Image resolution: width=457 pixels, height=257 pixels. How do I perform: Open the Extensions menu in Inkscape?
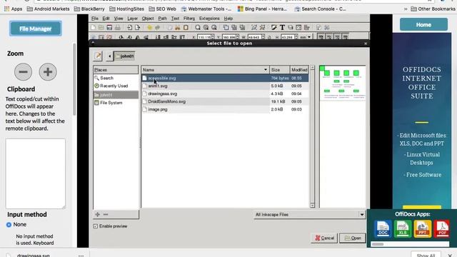209,19
